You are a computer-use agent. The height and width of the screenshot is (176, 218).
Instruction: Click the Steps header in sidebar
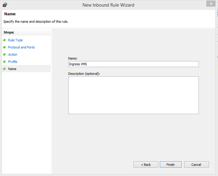click(x=9, y=32)
